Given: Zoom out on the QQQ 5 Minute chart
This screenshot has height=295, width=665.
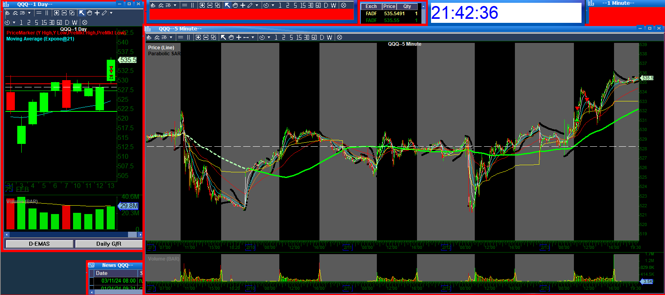Looking at the screenshot, I should click(x=206, y=37).
